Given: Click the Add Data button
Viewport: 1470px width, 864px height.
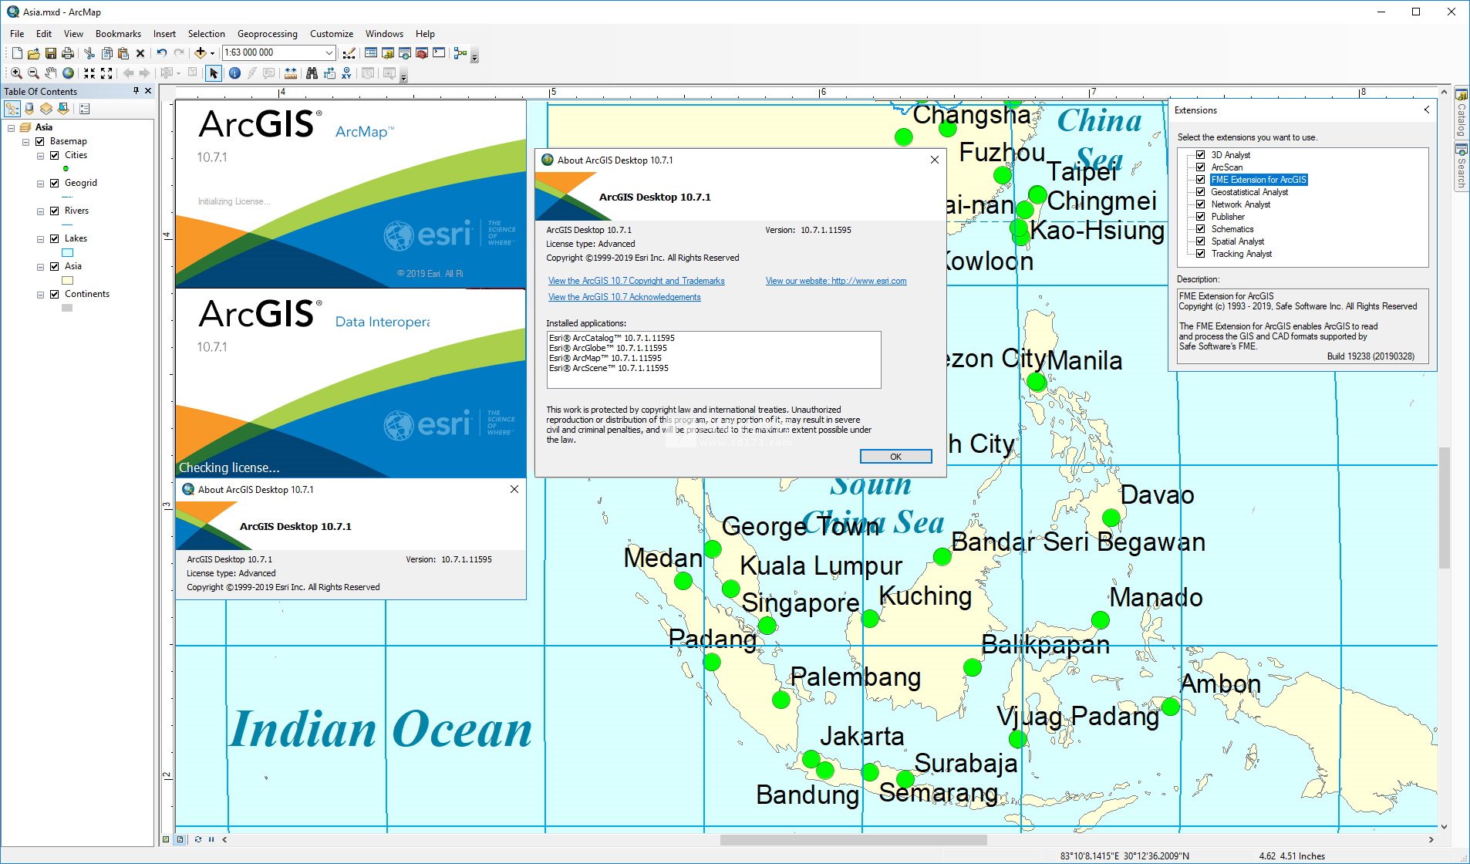Looking at the screenshot, I should coord(201,53).
